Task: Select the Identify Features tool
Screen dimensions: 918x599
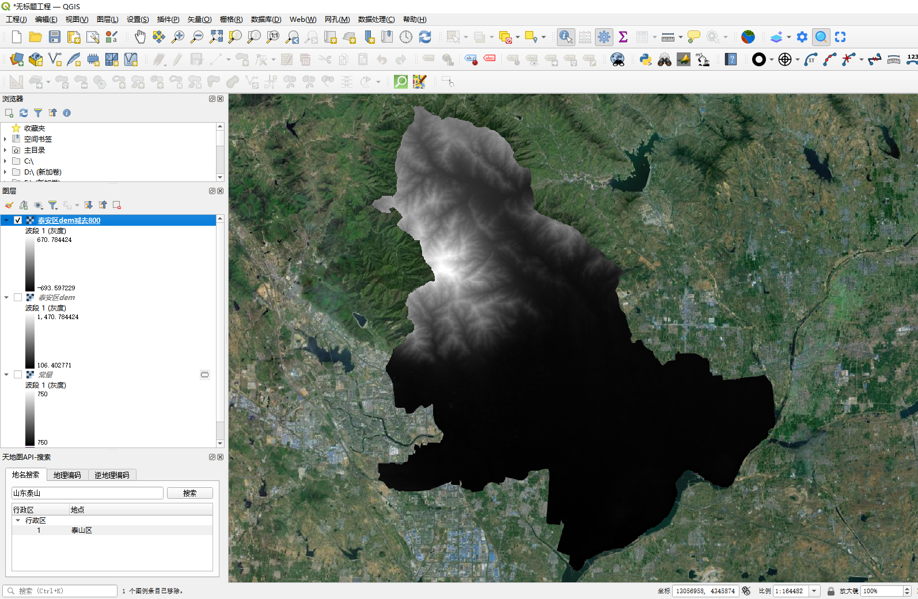Action: tap(566, 37)
